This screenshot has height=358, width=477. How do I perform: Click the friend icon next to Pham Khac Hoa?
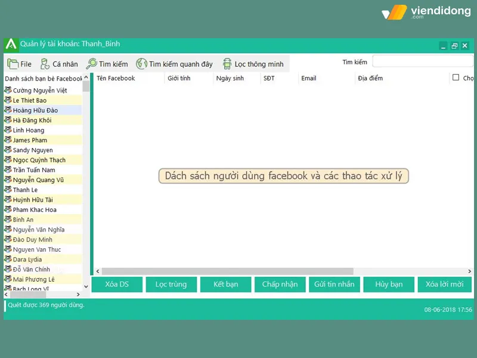(x=8, y=209)
